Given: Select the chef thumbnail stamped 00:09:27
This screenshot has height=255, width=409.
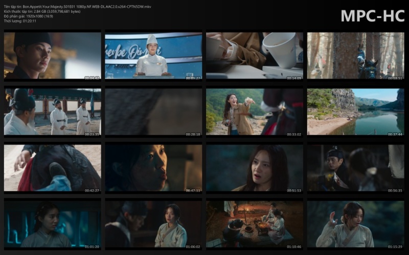Looking at the screenshot, I should [x=153, y=56].
